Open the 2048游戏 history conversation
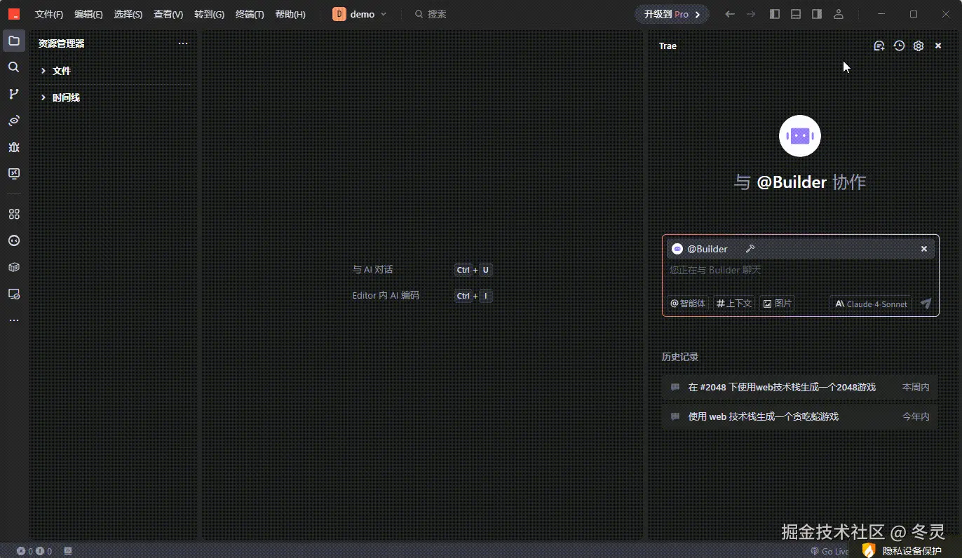 (x=800, y=387)
